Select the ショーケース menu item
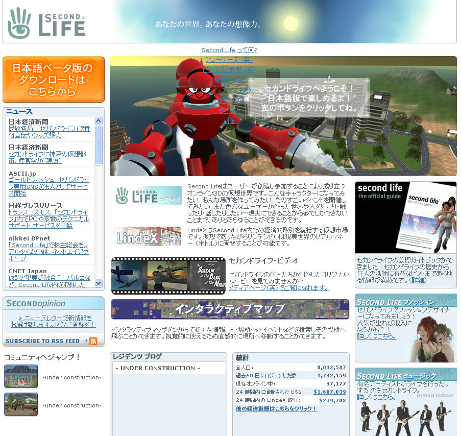Viewport: 461px width, 436px height. [229, 60]
